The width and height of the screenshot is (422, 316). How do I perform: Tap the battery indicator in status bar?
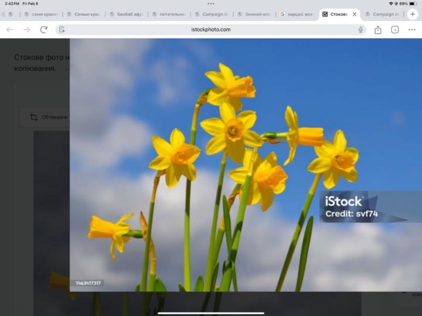click(x=413, y=4)
